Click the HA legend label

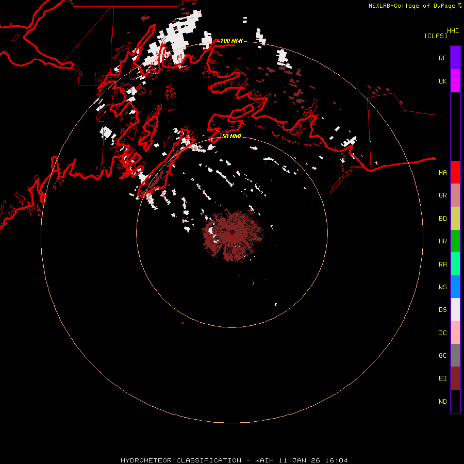click(x=442, y=173)
